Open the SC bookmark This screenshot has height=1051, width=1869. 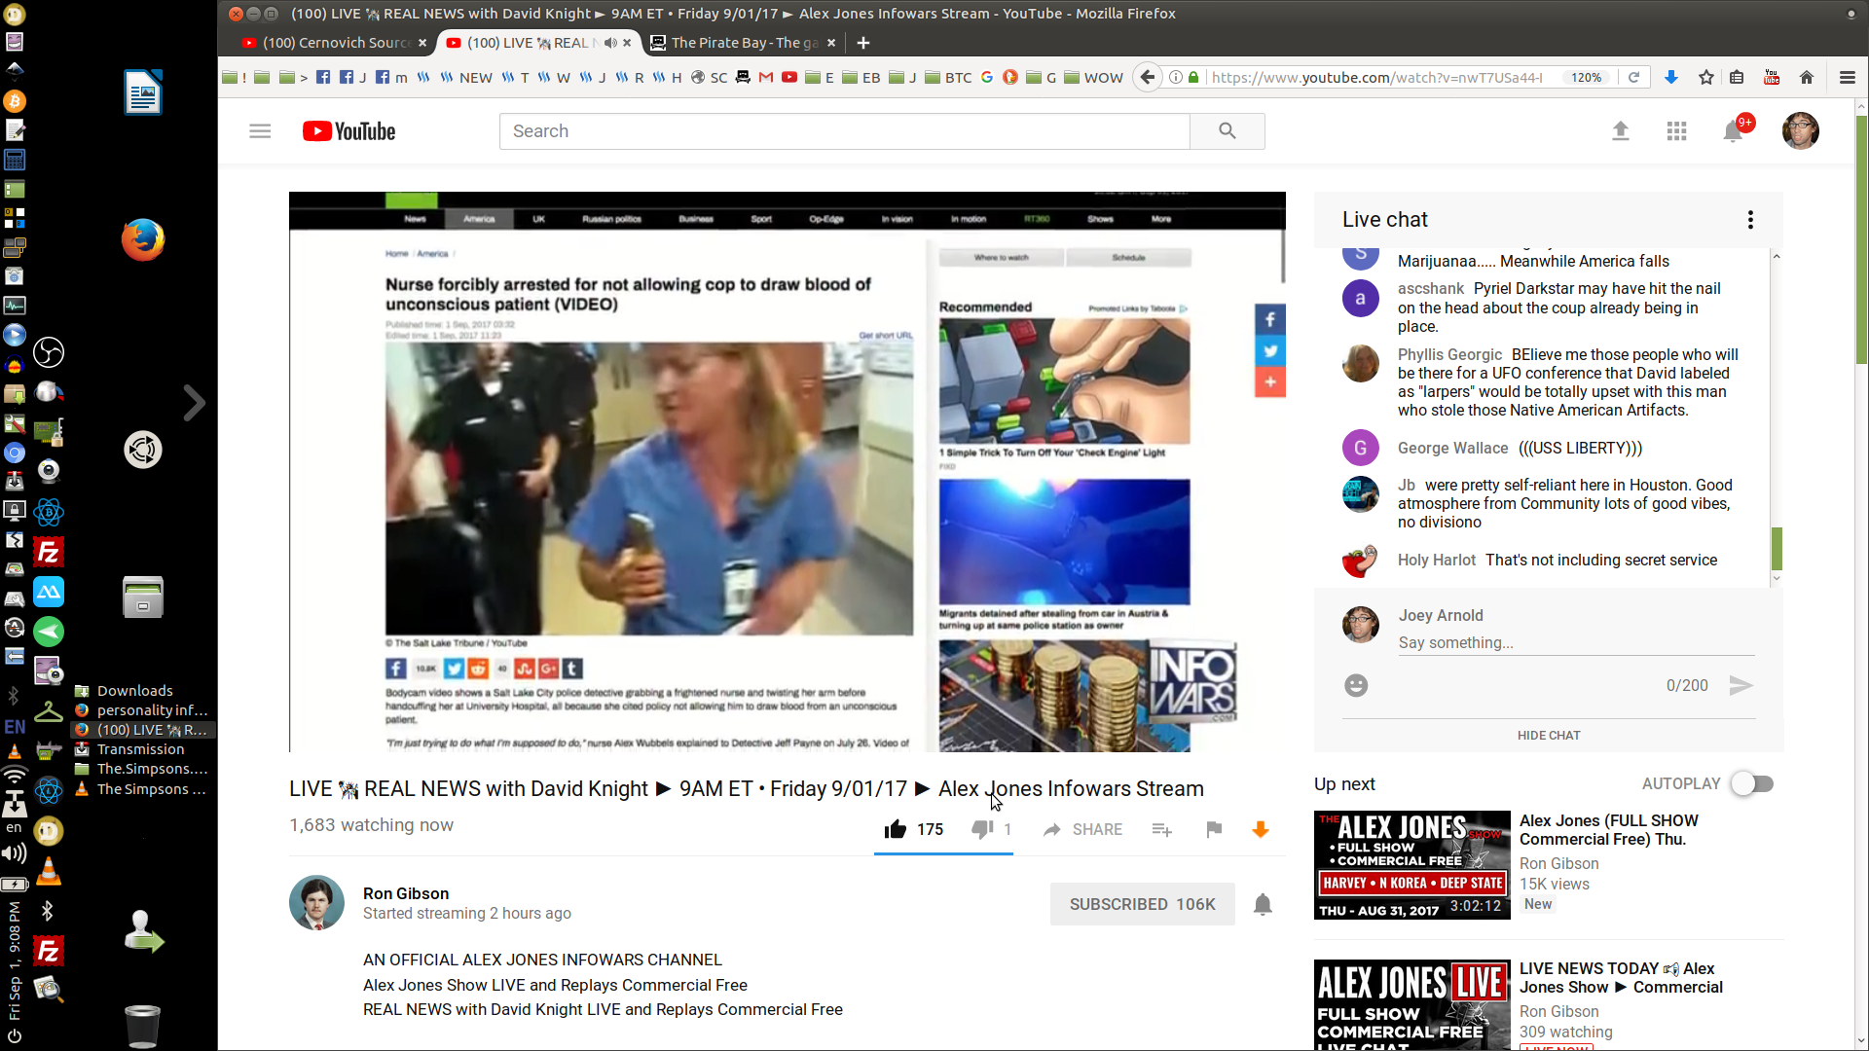coord(709,77)
